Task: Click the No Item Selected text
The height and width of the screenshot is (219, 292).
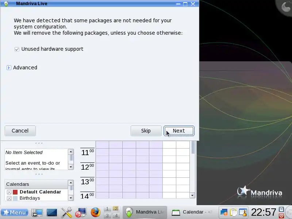Action: point(24,153)
